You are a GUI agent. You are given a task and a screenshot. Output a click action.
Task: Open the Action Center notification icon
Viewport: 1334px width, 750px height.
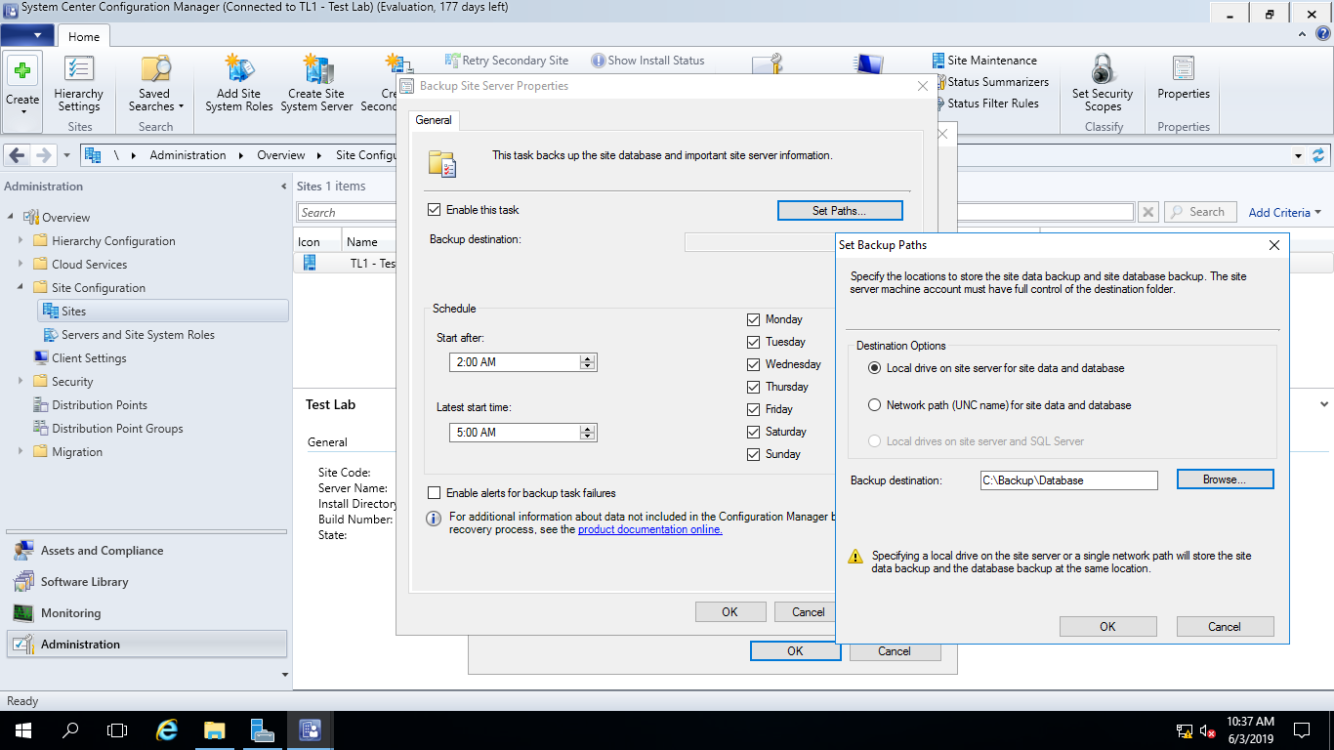(x=1302, y=729)
